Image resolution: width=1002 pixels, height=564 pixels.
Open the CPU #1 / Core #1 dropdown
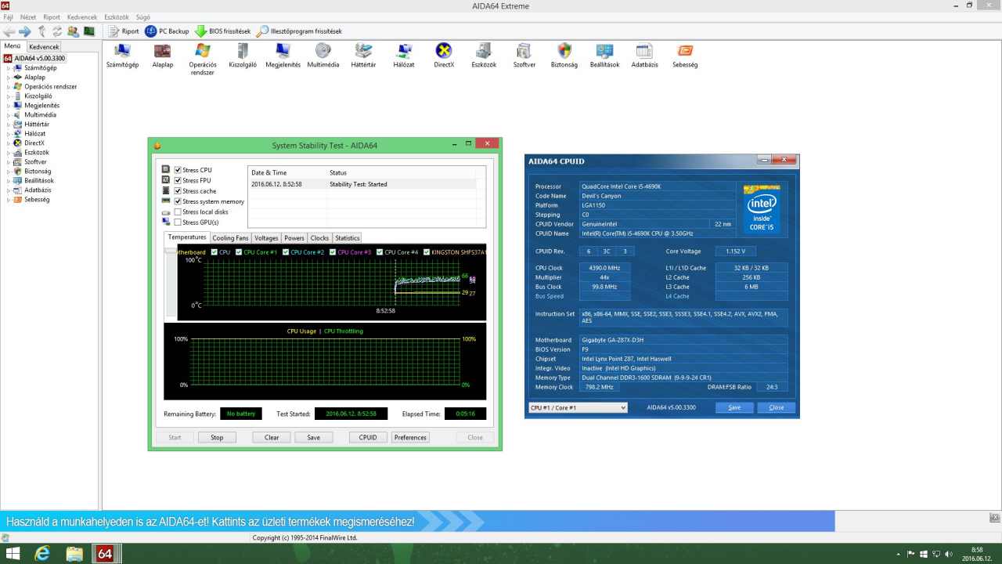coord(578,407)
